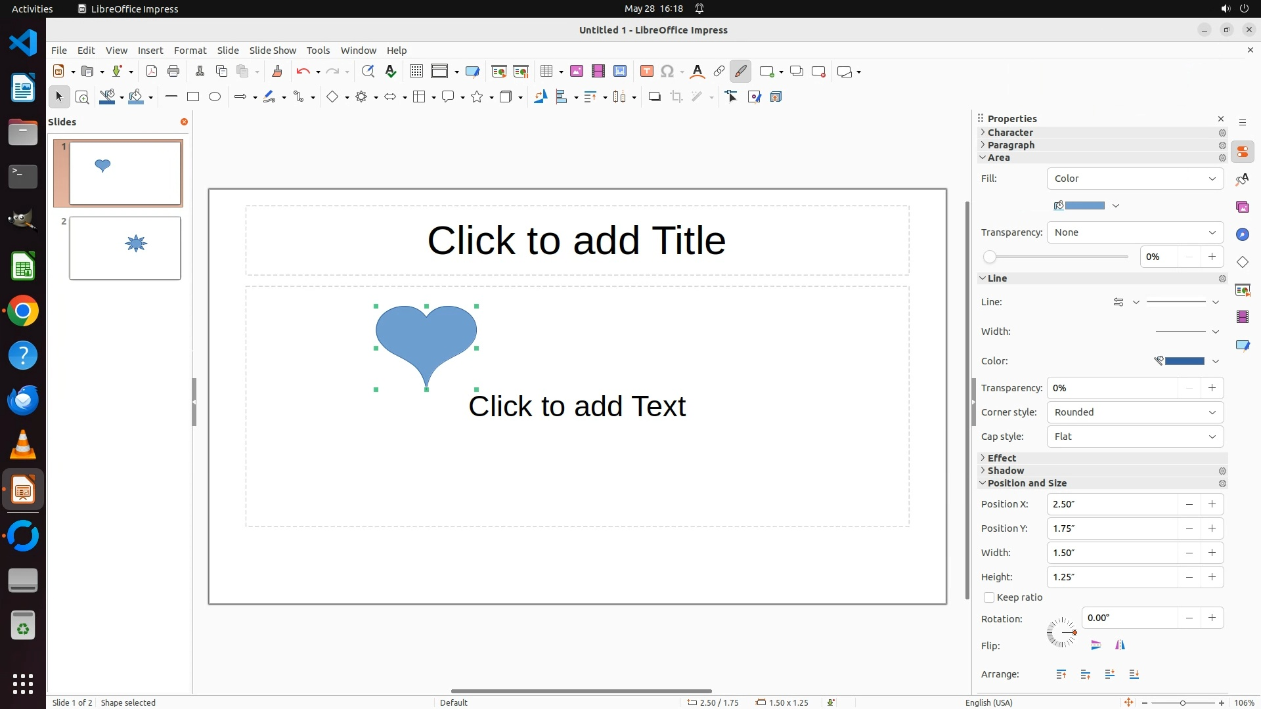Open the Corner style dropdown

(1134, 412)
